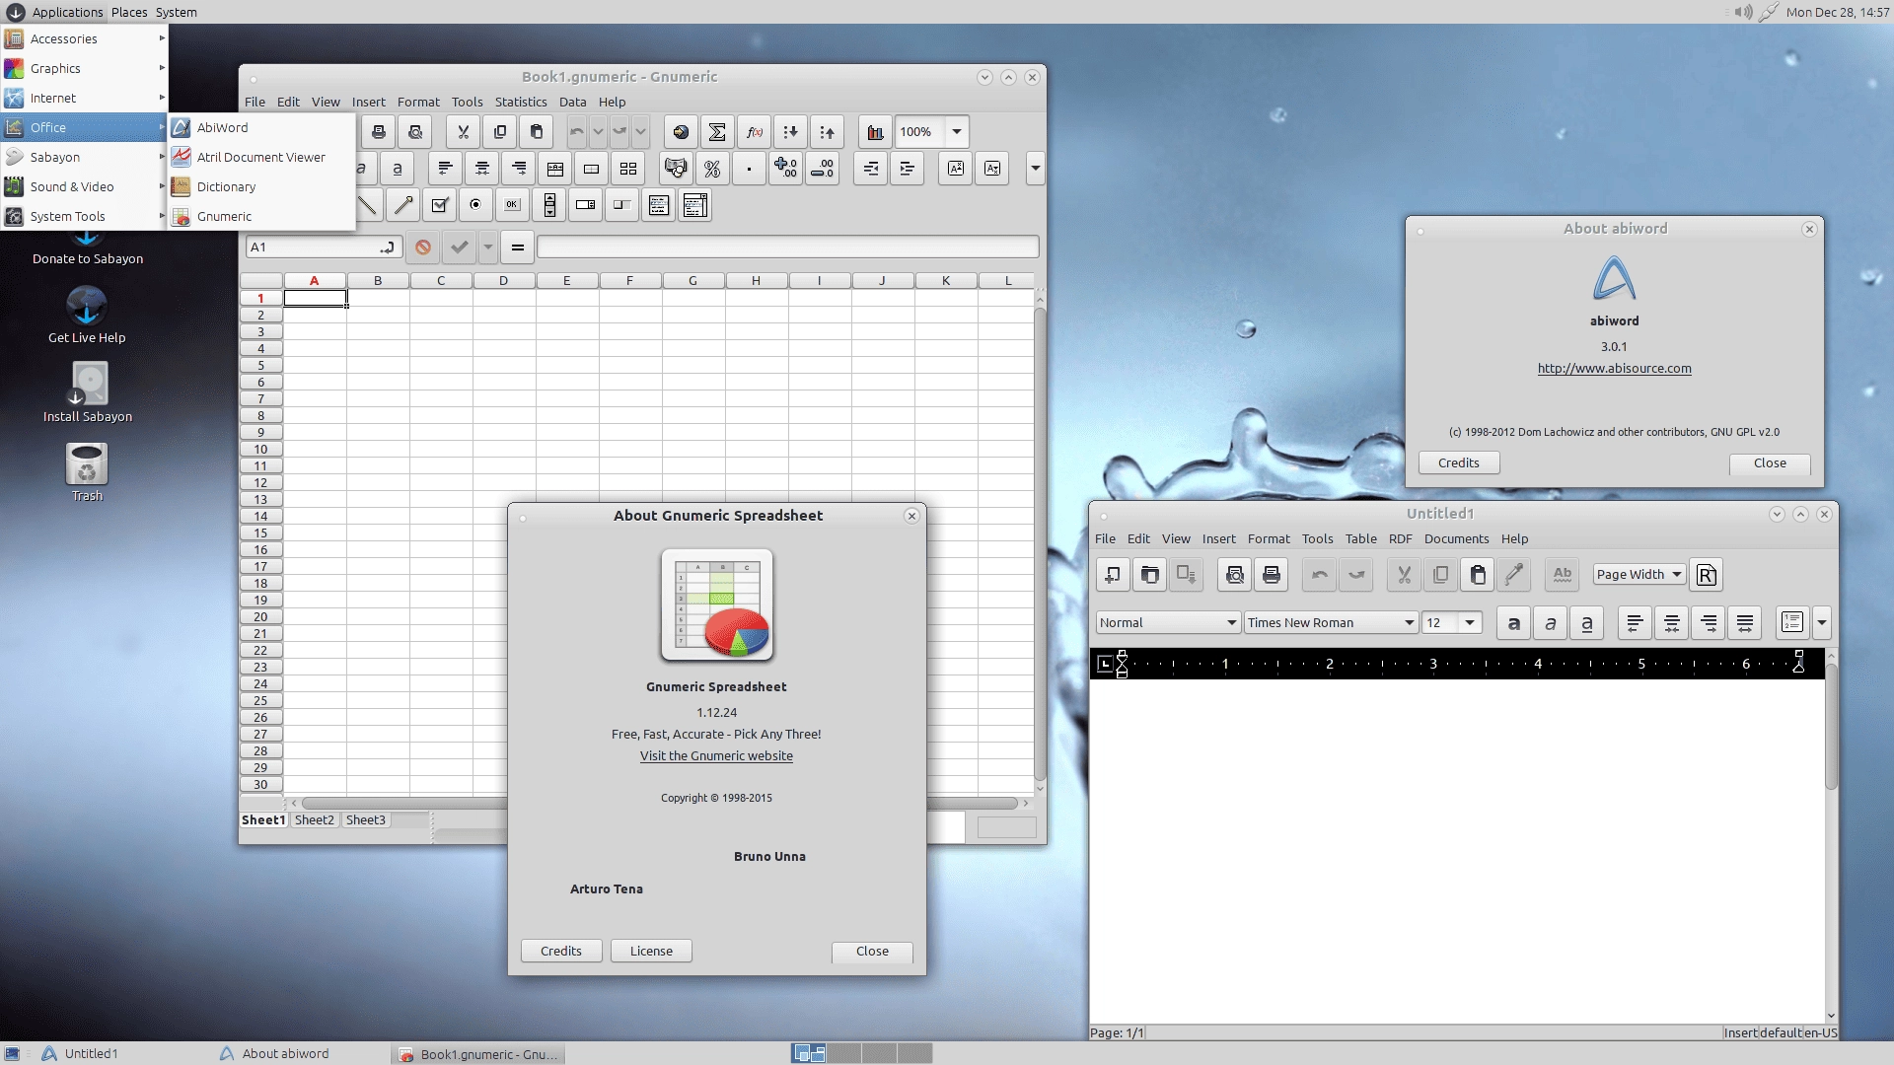The width and height of the screenshot is (1894, 1065).
Task: Click the superscript icon in Gnumeric toolbar
Action: [x=956, y=169]
